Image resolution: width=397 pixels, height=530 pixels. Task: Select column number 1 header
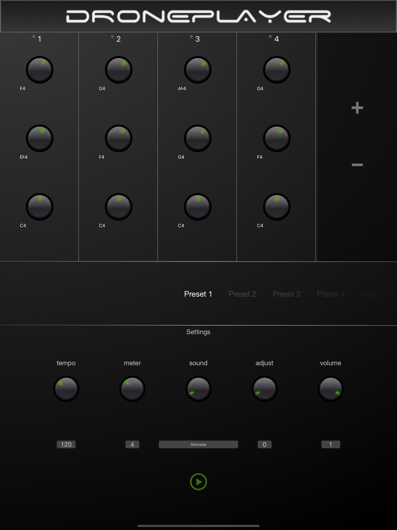click(39, 39)
